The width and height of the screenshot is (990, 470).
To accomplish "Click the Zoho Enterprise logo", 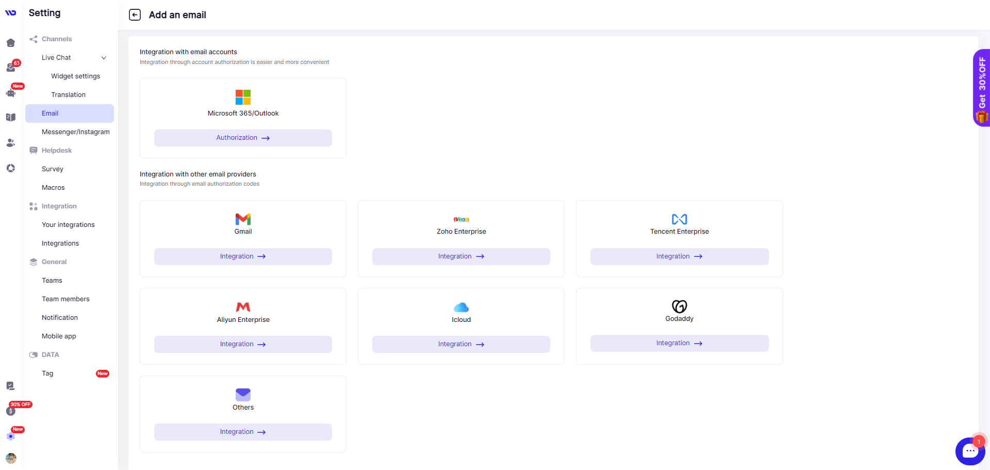I will tap(461, 220).
